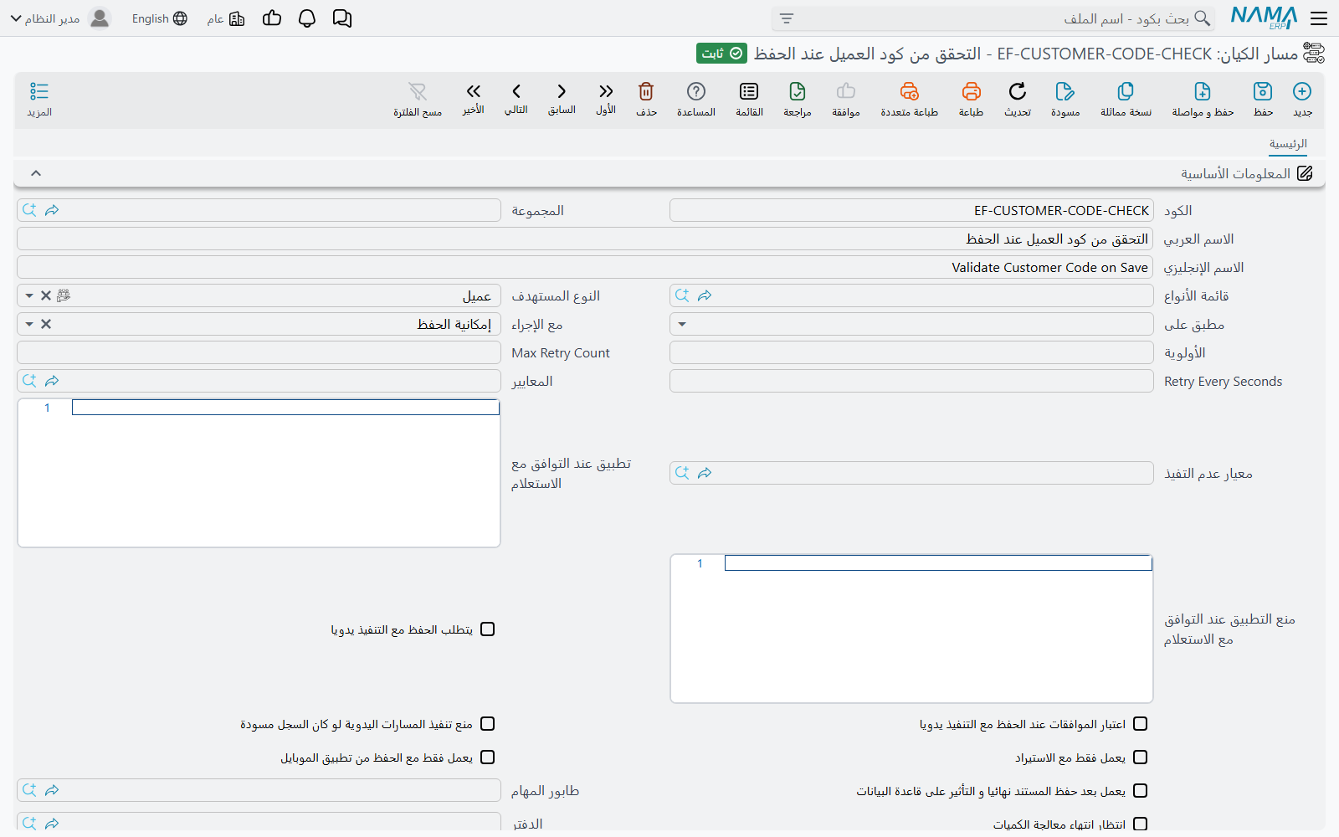The width and height of the screenshot is (1339, 837).
Task: Open the مع الإجراء dropdown arrow
Action: point(29,325)
